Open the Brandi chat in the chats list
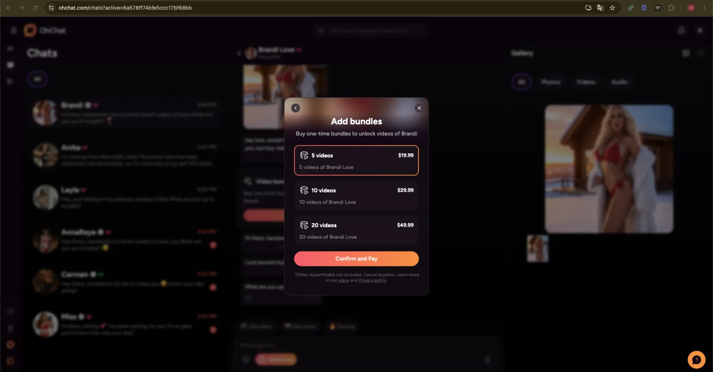 point(125,113)
